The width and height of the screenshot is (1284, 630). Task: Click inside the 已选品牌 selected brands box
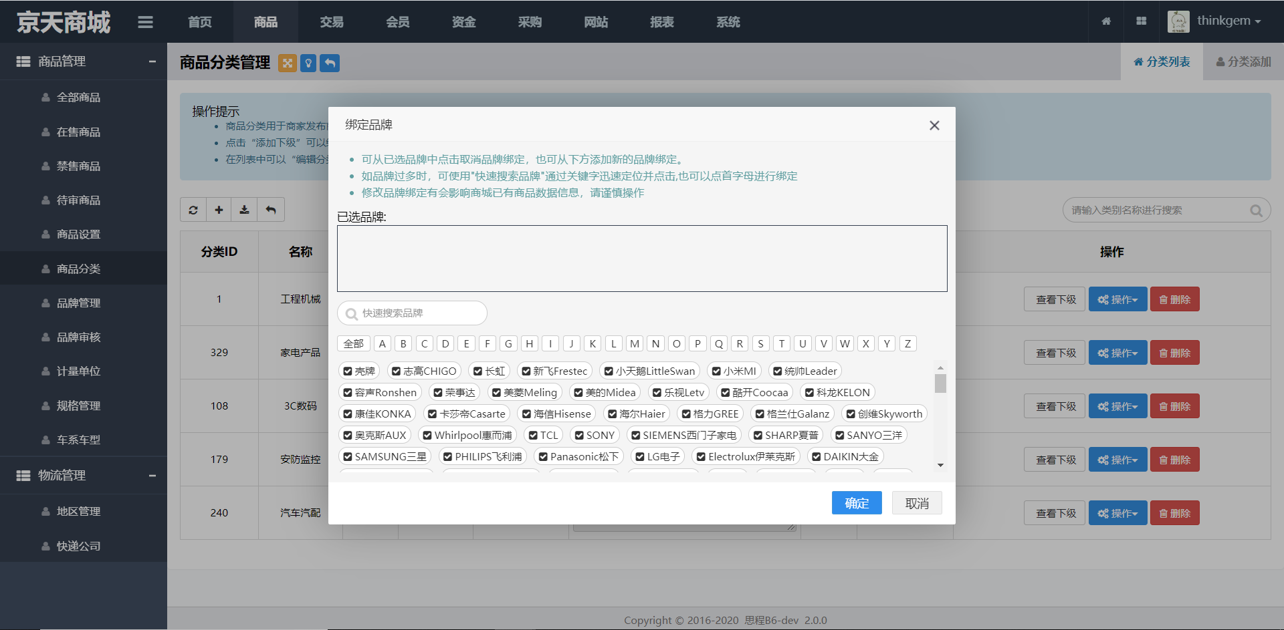[x=642, y=259]
